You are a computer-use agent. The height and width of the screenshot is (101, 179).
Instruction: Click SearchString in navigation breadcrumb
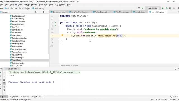click(38, 8)
